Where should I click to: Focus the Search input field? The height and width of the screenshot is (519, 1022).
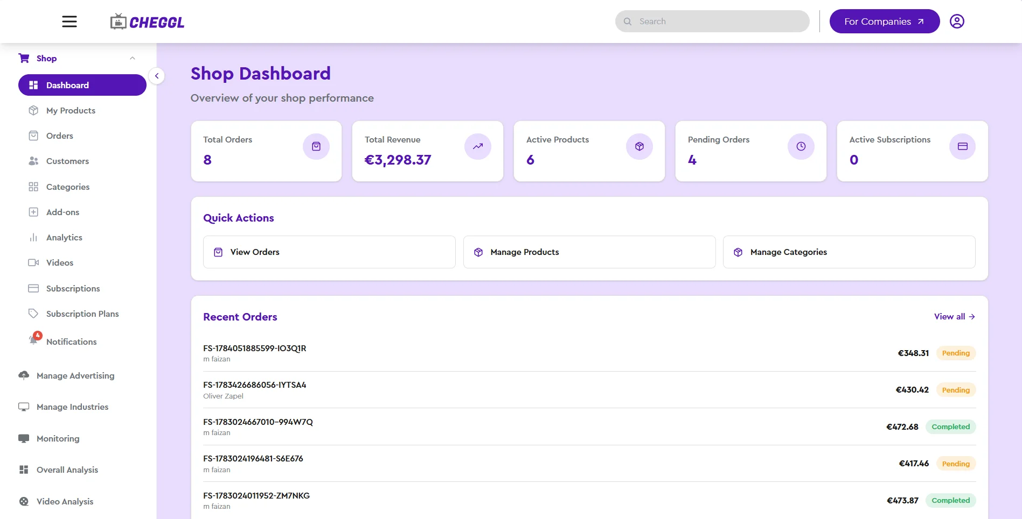tap(712, 22)
